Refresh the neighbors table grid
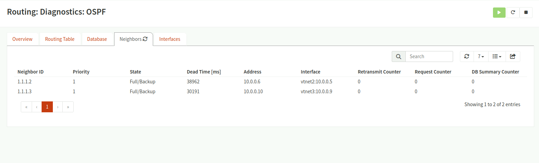The width and height of the screenshot is (539, 163). [467, 56]
